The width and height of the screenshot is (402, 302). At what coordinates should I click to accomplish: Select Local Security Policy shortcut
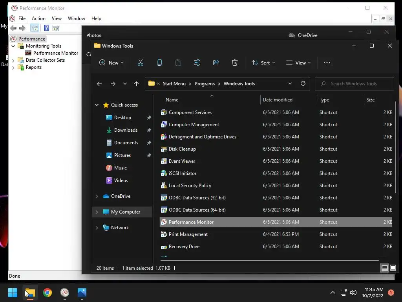[x=276, y=186]
